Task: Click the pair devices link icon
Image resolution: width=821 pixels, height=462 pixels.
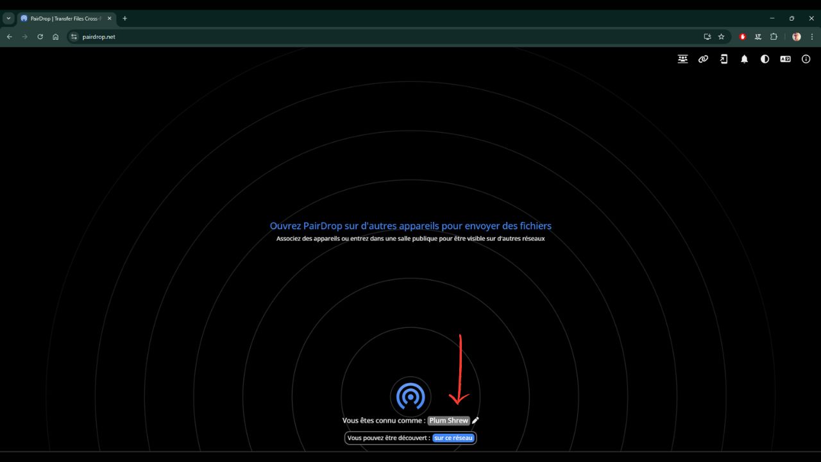Action: tap(704, 59)
